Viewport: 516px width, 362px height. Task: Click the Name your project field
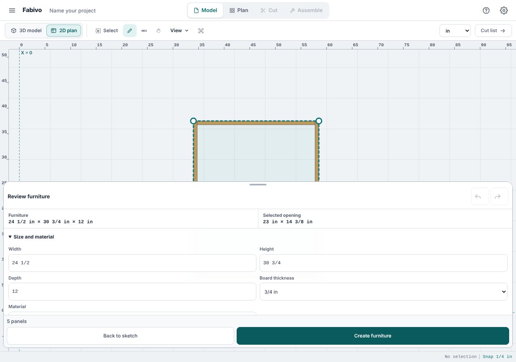(73, 10)
